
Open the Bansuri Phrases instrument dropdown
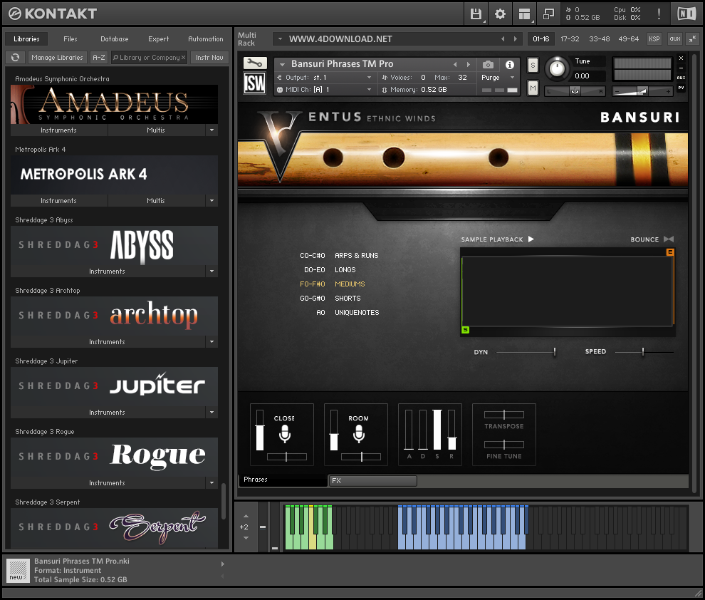283,64
